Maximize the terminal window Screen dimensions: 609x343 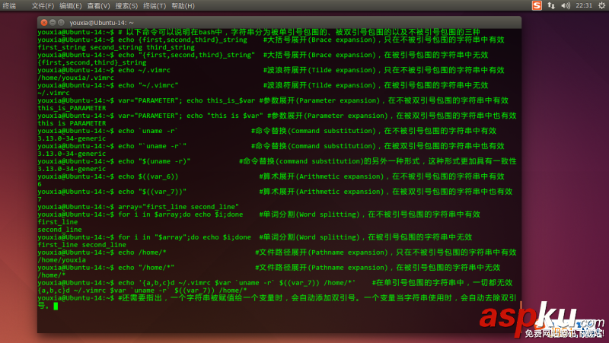coord(61,23)
